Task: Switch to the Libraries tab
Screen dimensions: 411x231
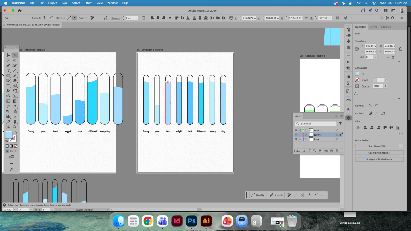Action: click(386, 27)
